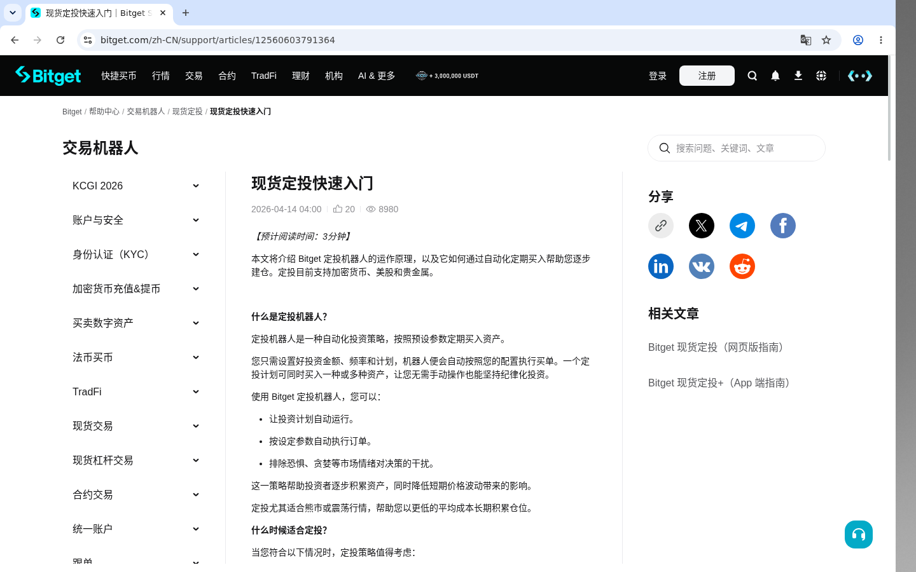The height and width of the screenshot is (572, 916).
Task: Share article on X (Twitter)
Action: [702, 226]
